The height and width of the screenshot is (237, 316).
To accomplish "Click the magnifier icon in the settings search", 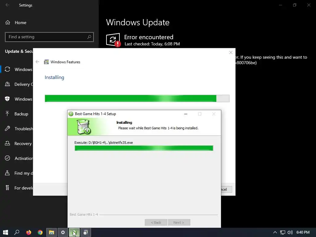I will (x=89, y=37).
